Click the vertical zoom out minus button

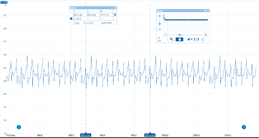(160, 29)
